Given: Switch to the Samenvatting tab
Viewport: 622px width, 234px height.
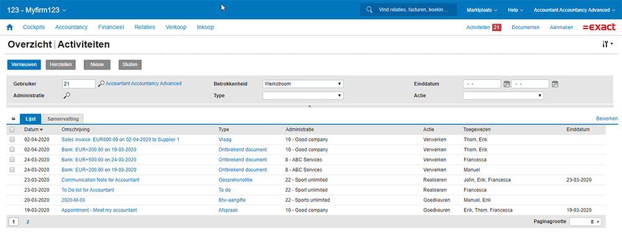Looking at the screenshot, I should [x=63, y=119].
